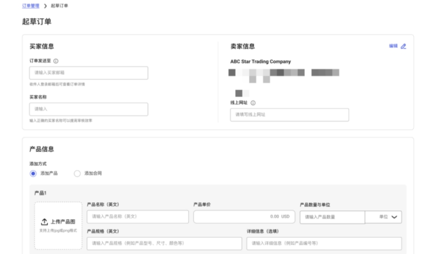Click the 产品数量 quantity input field
Viewport: 444px width, 254px height.
tap(332, 217)
